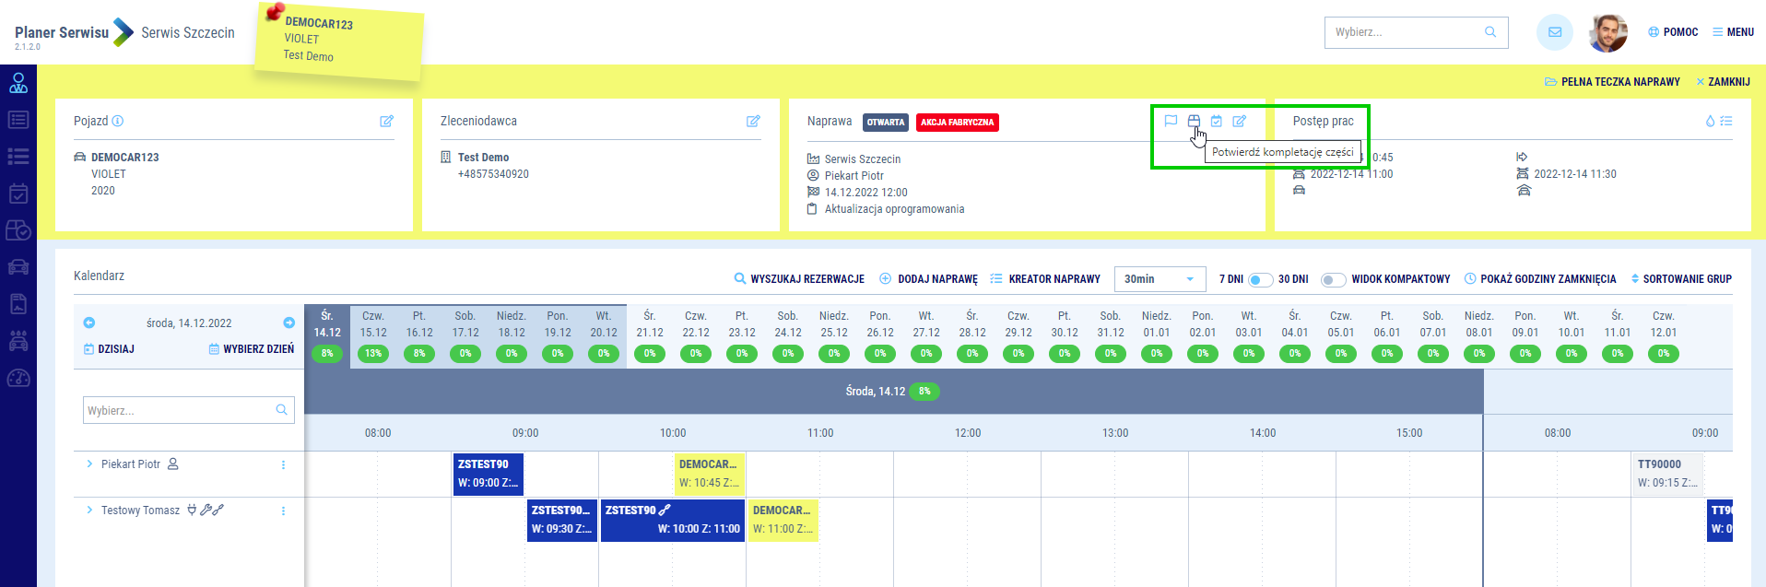Expand Piekart Piotr row

point(89,464)
